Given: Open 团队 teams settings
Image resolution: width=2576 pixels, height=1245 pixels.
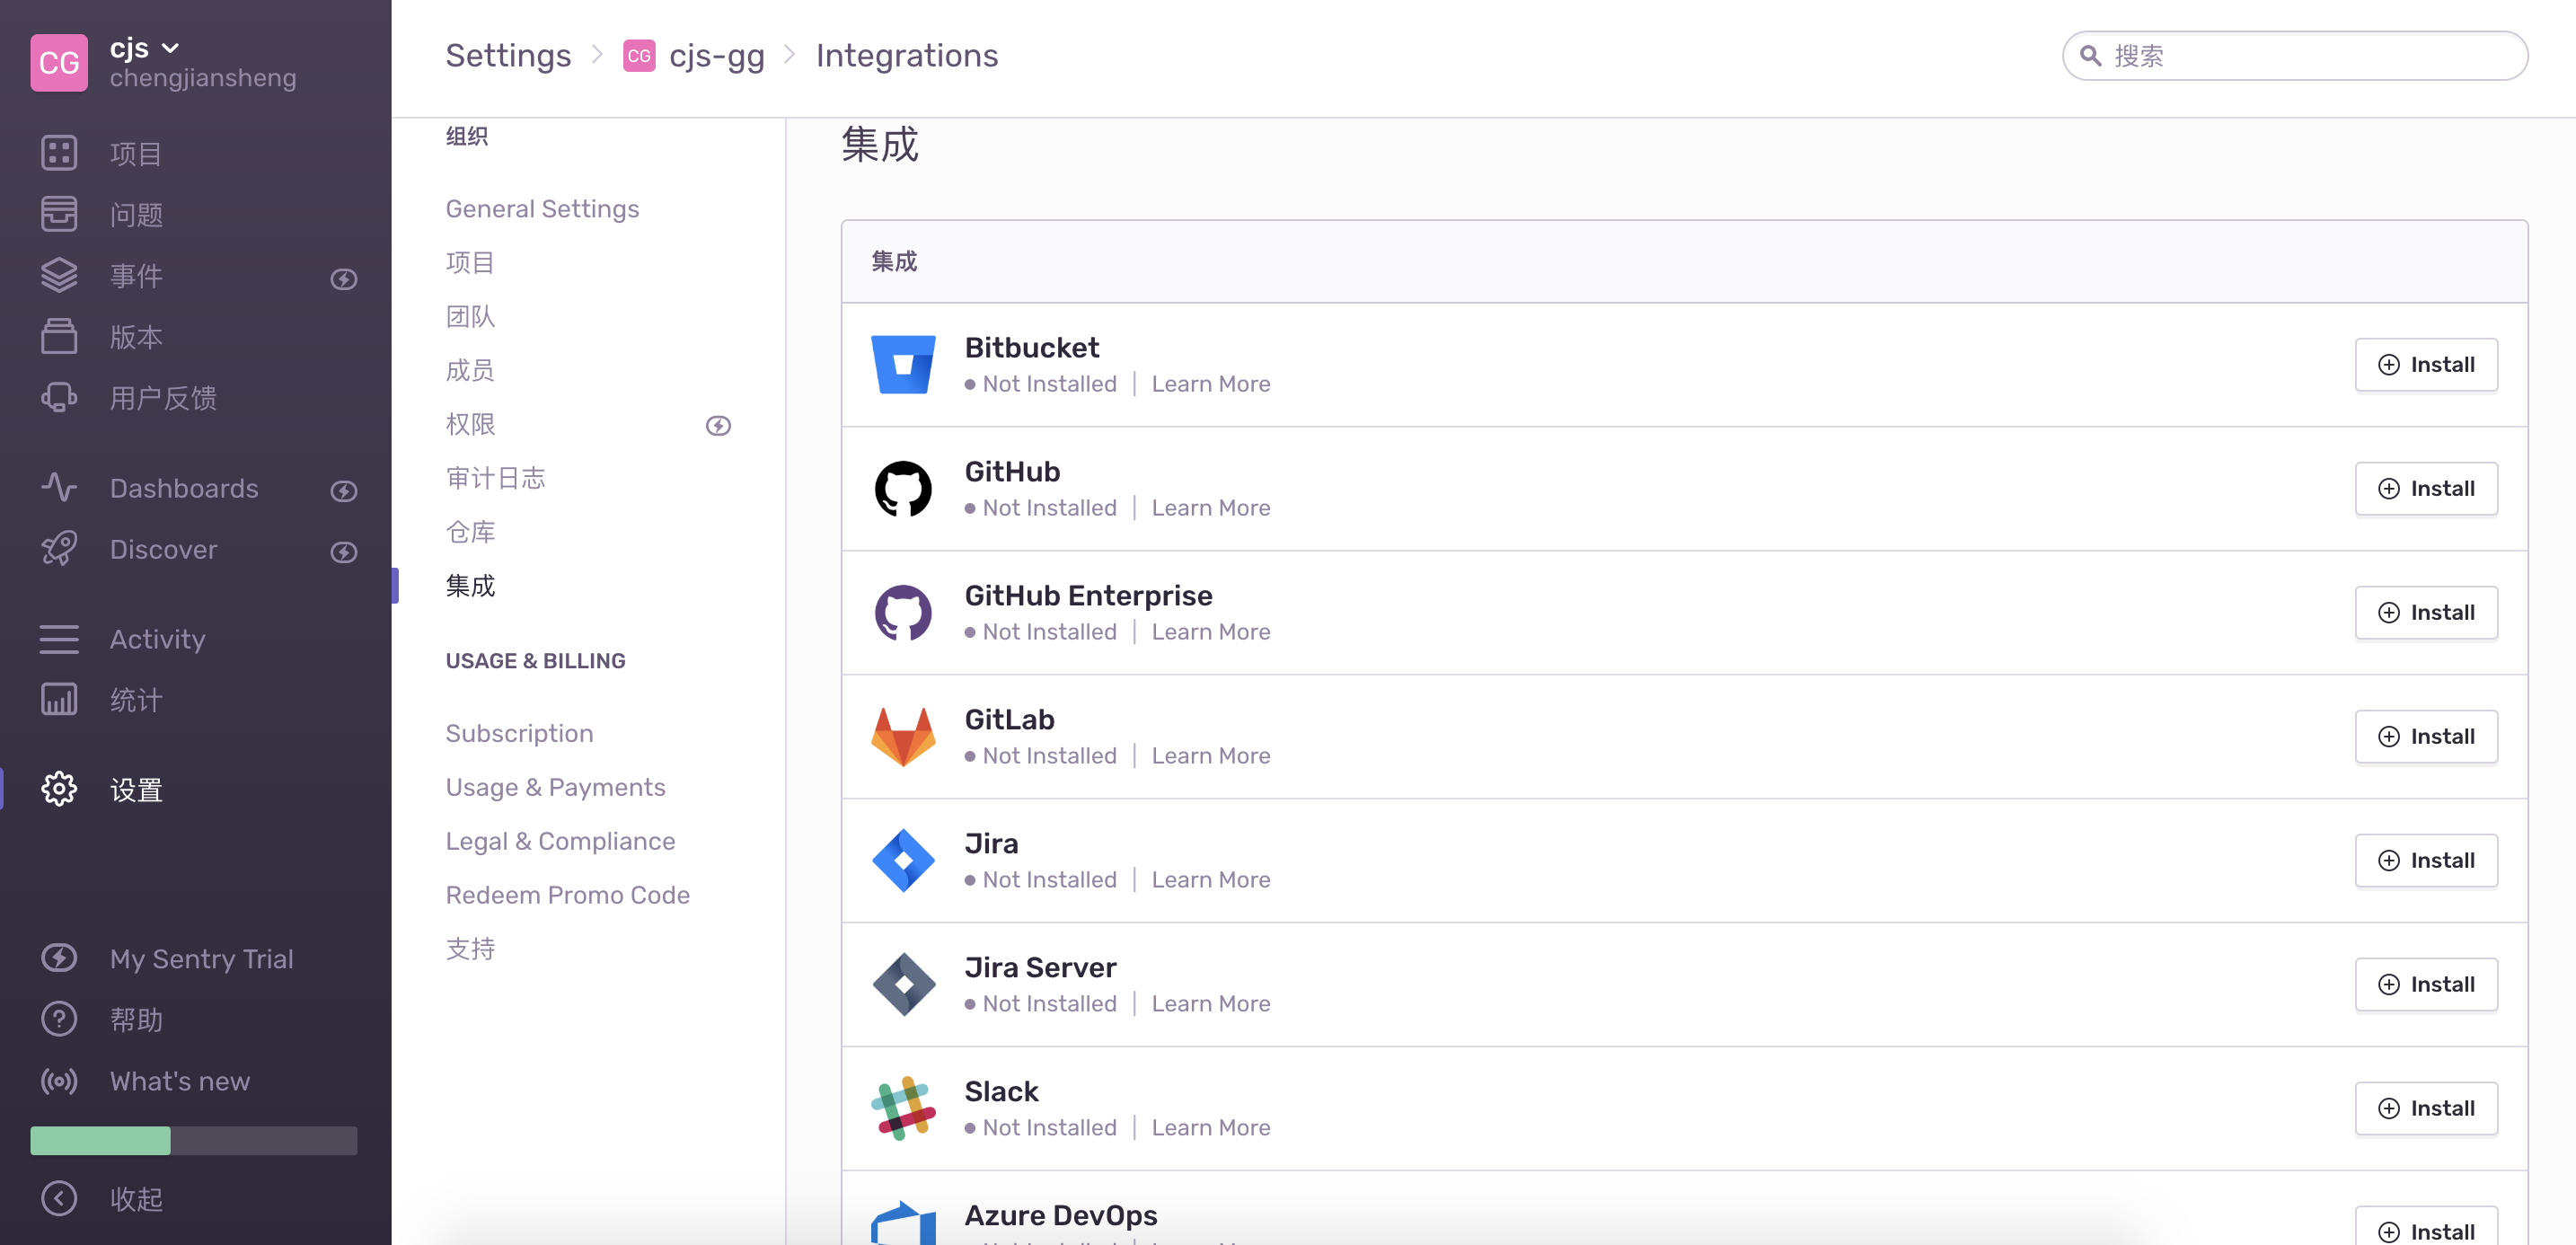Looking at the screenshot, I should click(x=470, y=316).
